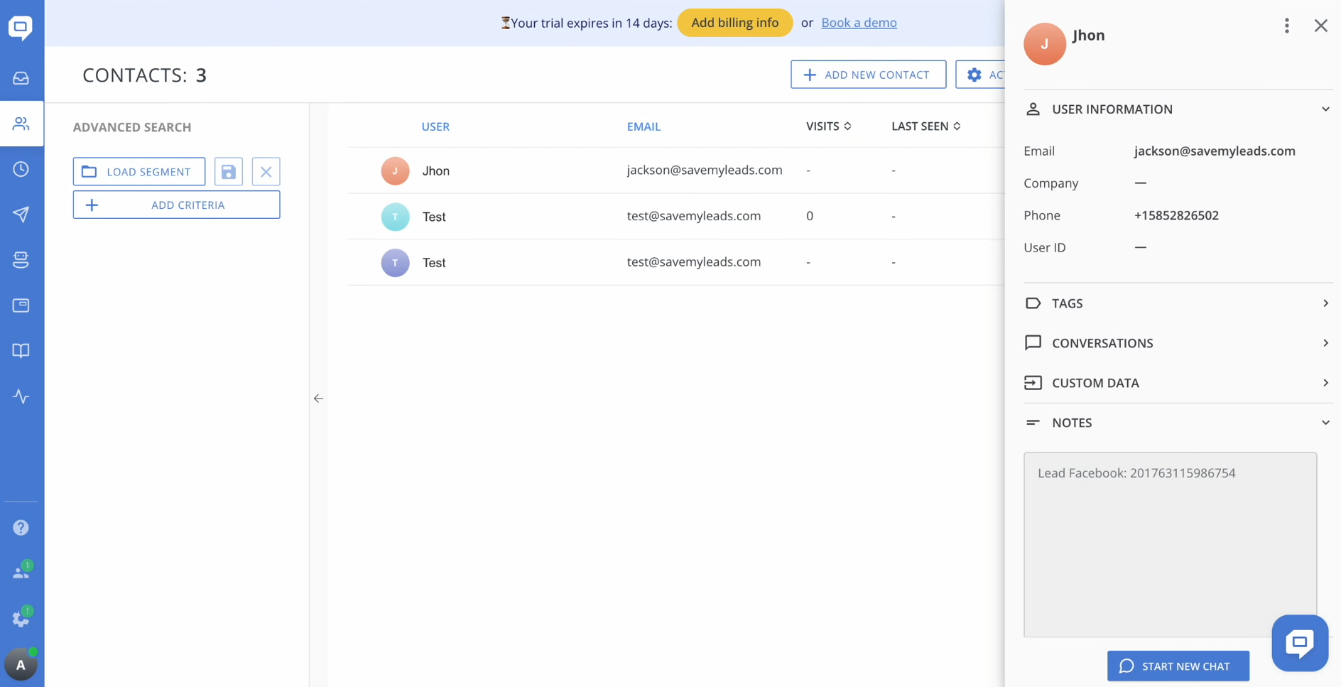Click the User column header
This screenshot has width=1341, height=687.
(435, 126)
